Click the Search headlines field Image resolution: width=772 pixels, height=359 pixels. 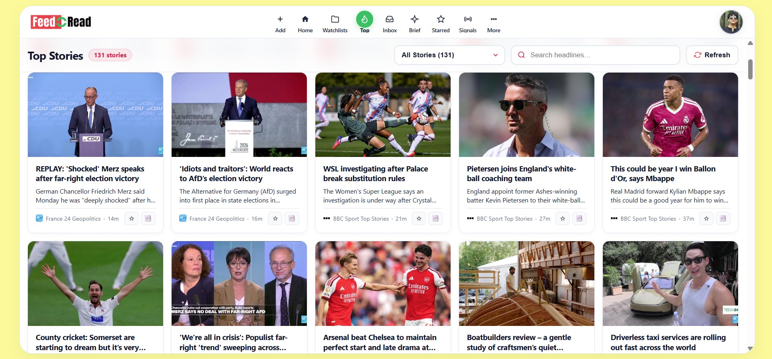click(x=596, y=55)
